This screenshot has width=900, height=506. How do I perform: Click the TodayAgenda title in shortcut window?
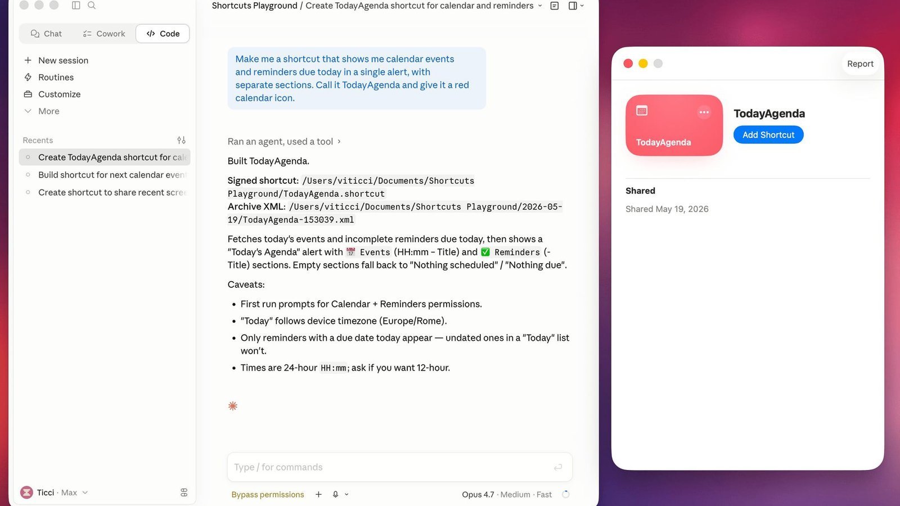(769, 114)
